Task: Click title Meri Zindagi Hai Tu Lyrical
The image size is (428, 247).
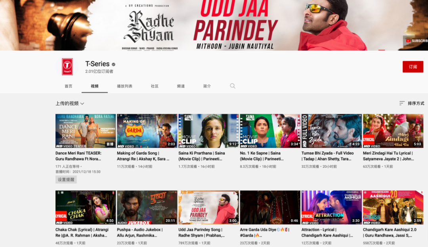Action: [388, 156]
